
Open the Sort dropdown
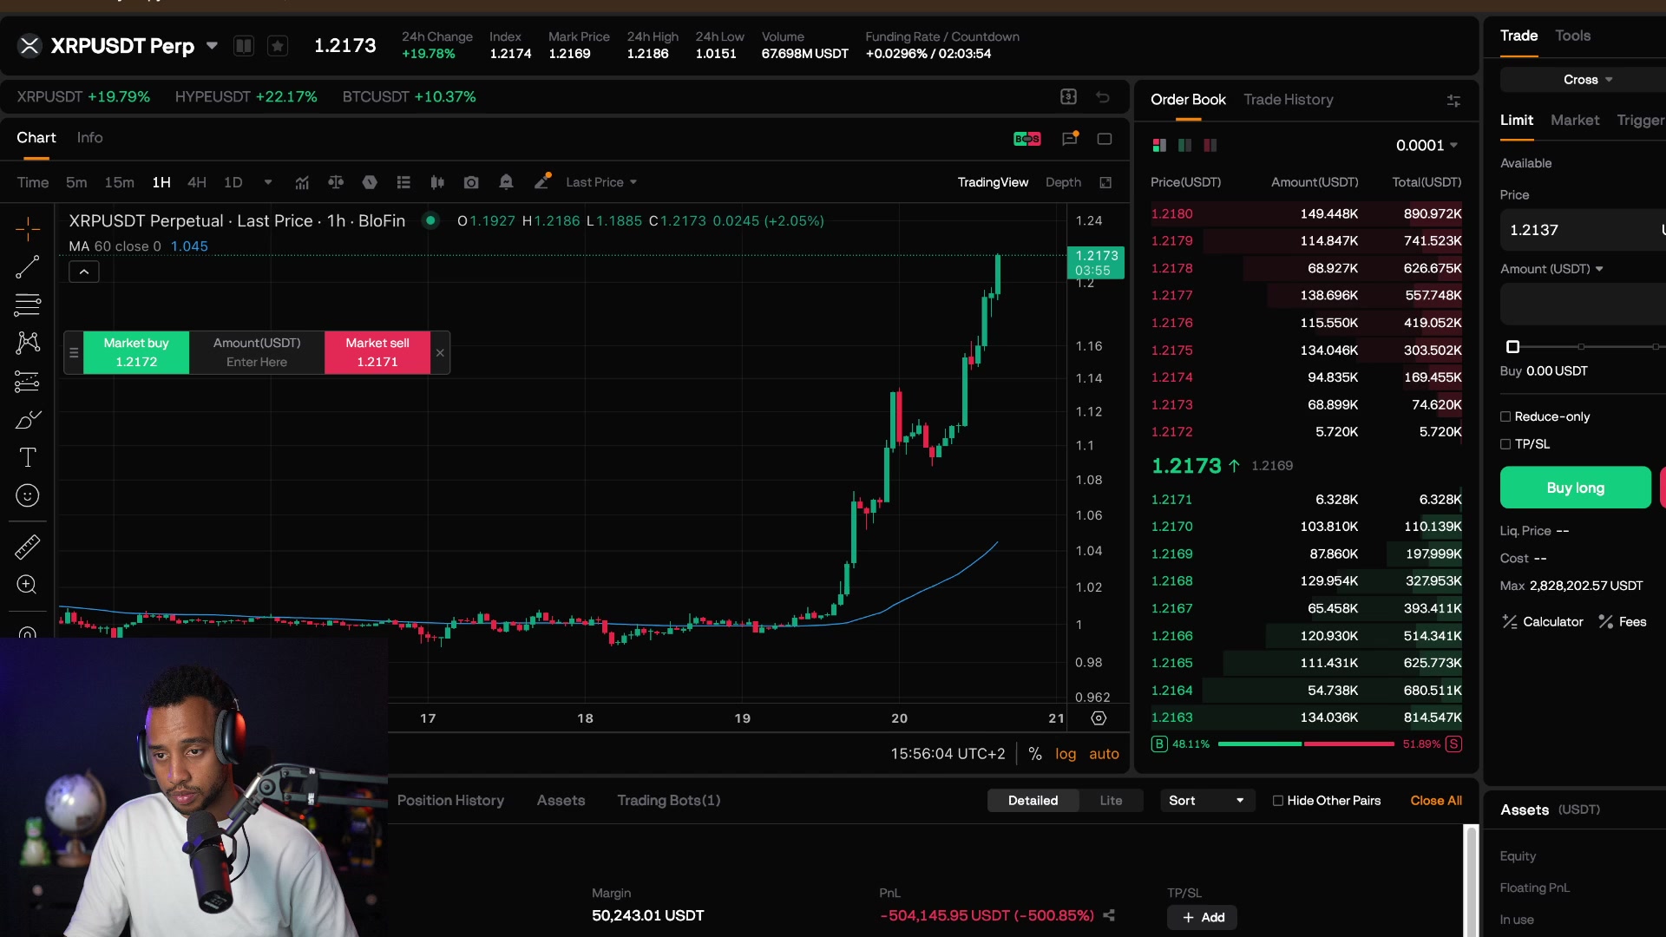[x=1207, y=801]
